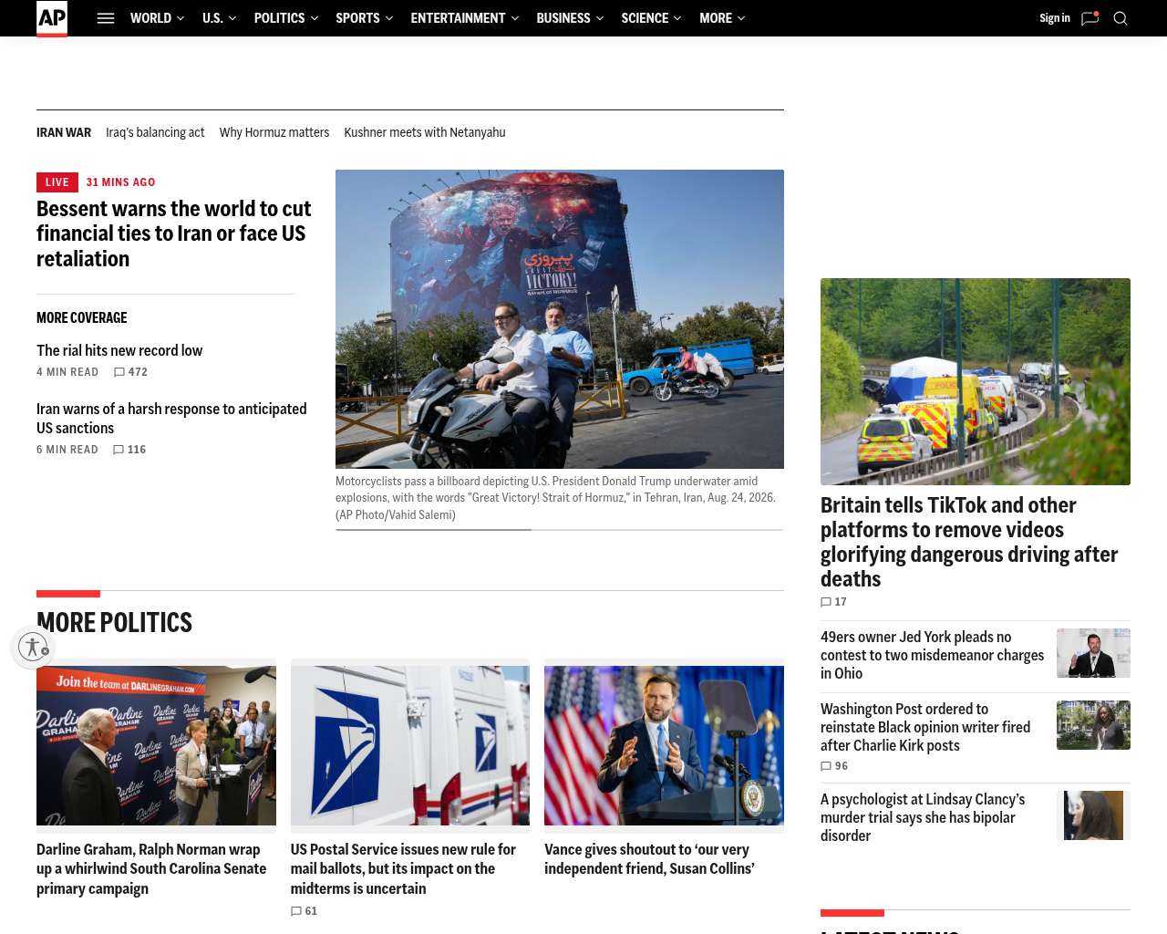Open the Tehran billboard motorcyclists photo
Image resolution: width=1167 pixels, height=934 pixels.
coord(560,319)
